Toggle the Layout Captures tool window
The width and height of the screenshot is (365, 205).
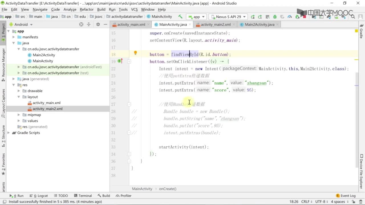click(3, 102)
